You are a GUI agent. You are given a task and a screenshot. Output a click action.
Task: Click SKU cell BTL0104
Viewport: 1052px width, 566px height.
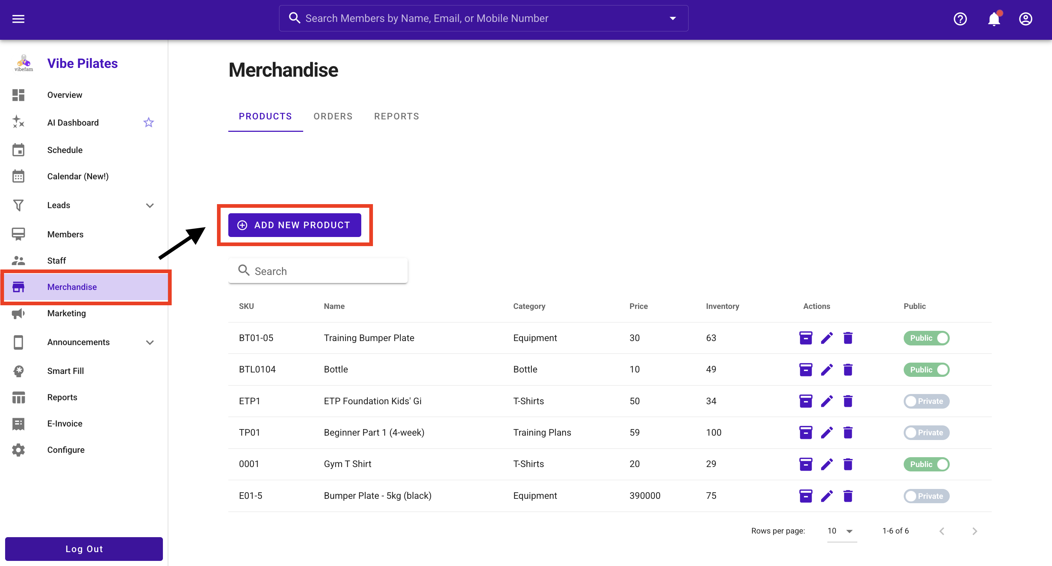pyautogui.click(x=257, y=370)
